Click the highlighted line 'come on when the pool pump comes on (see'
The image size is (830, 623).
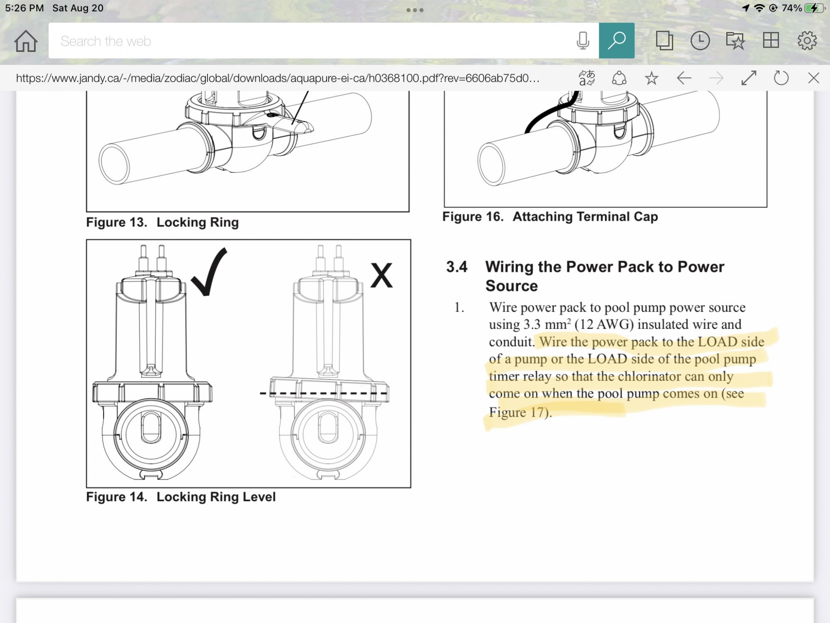(616, 393)
